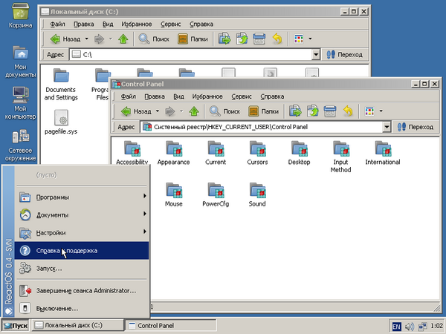Viewport: 446px width, 334px height.
Task: Expand the Control Panel address bar dropdown
Action: [x=387, y=127]
